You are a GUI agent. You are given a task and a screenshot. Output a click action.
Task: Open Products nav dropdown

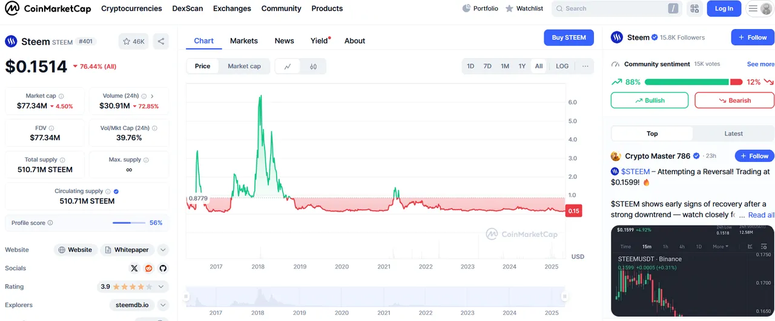[x=327, y=8]
